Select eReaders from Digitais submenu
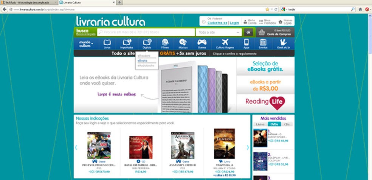Viewport: 372px width, 180px height. tap(144, 56)
